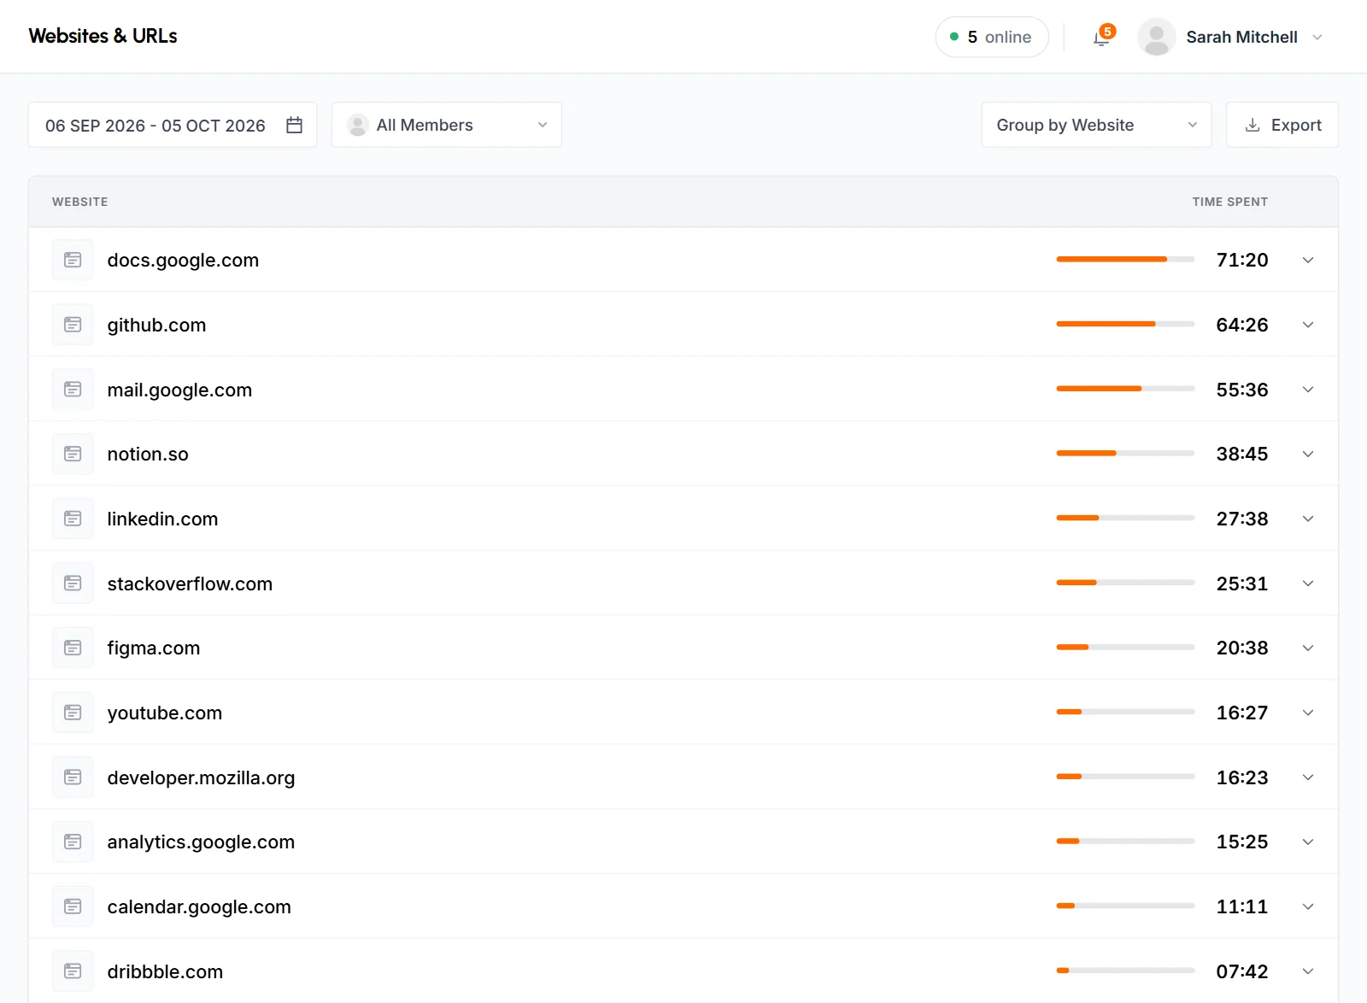This screenshot has height=1003, width=1367.
Task: Select the linkedin.com website name
Action: (x=162, y=519)
